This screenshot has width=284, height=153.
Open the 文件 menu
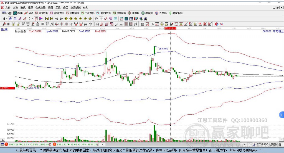point(8,7)
